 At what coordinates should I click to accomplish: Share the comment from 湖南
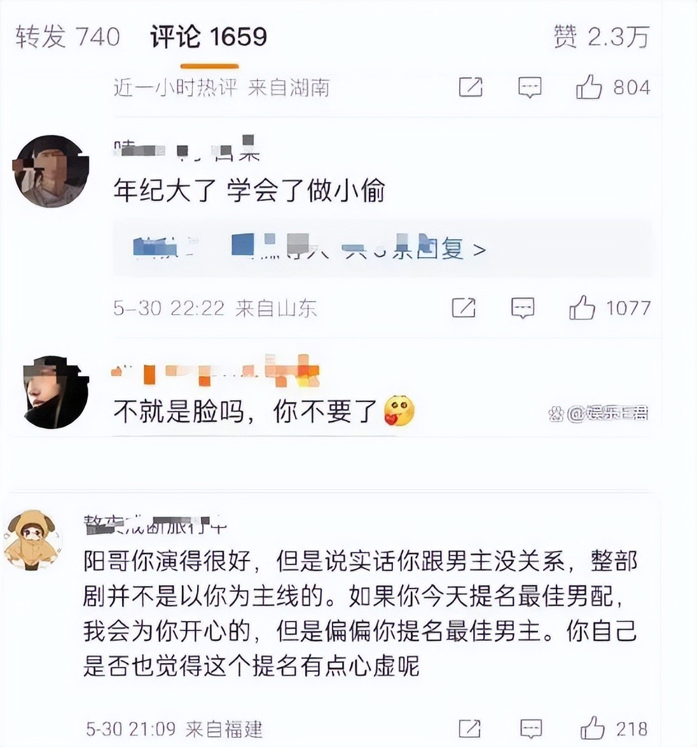tap(471, 87)
